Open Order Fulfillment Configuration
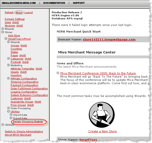Screen dimensions: 152x143 [29, 89]
